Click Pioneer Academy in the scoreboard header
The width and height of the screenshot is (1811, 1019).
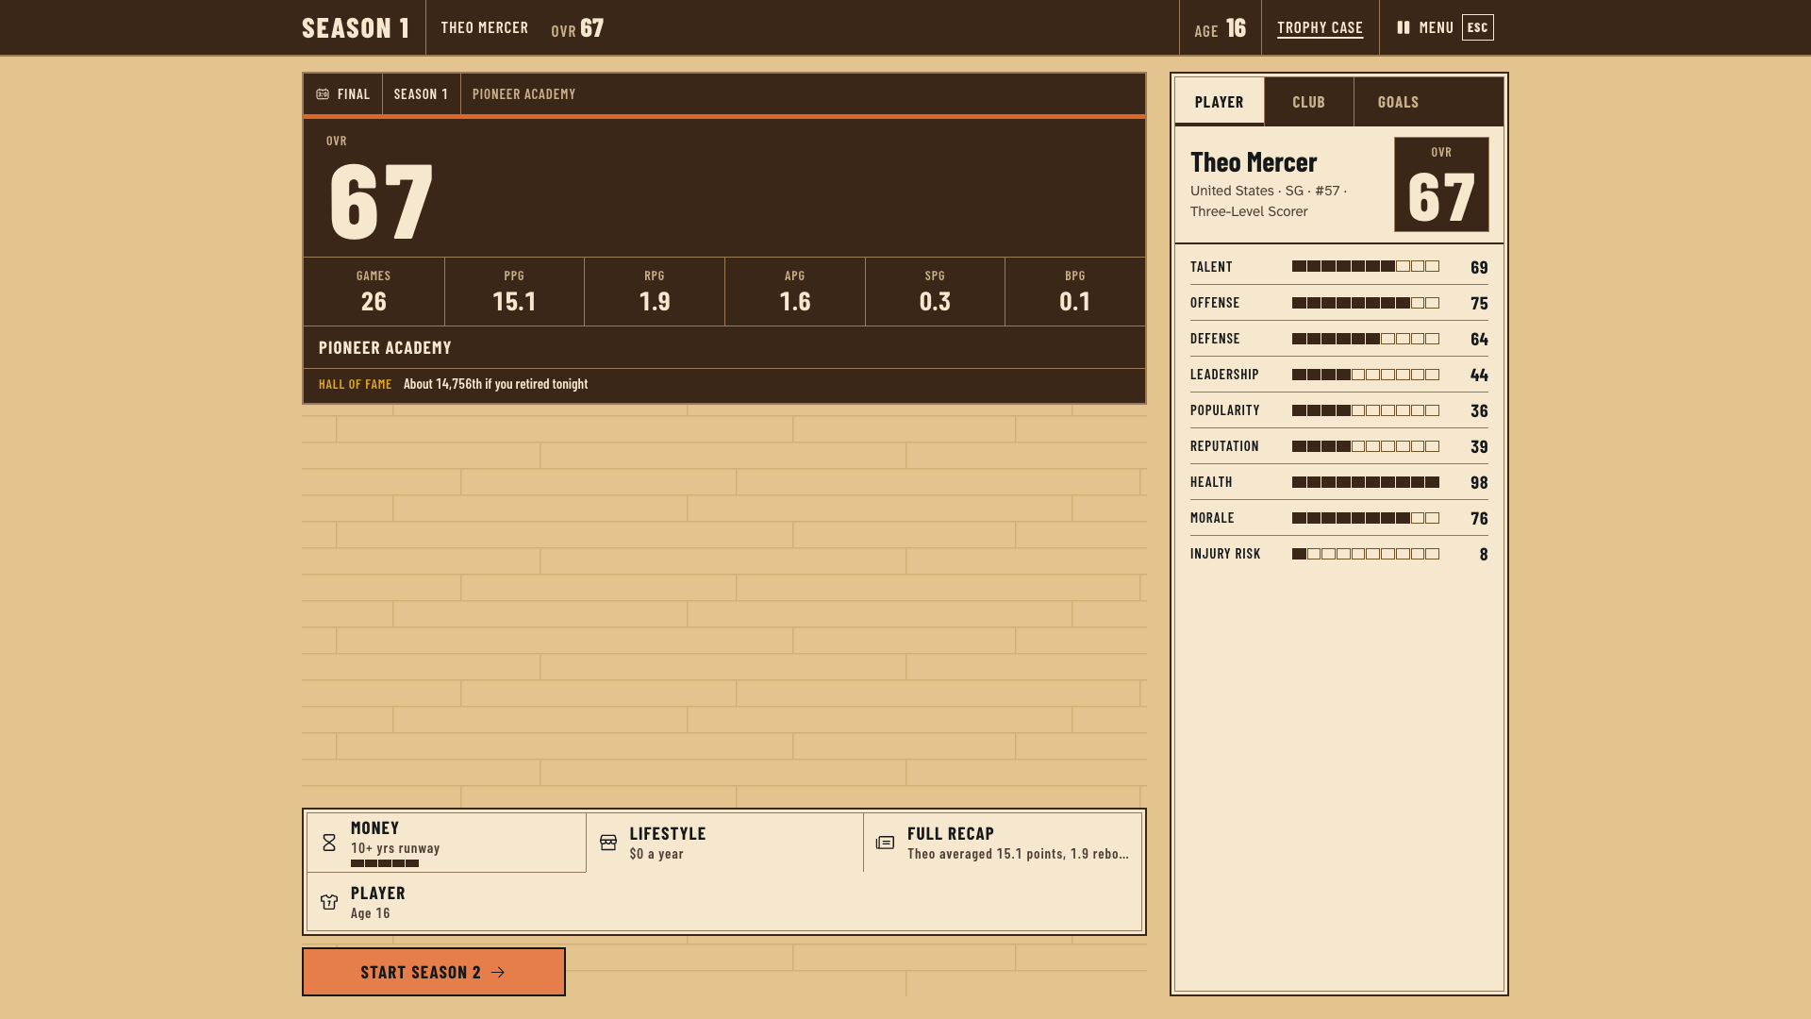(523, 94)
